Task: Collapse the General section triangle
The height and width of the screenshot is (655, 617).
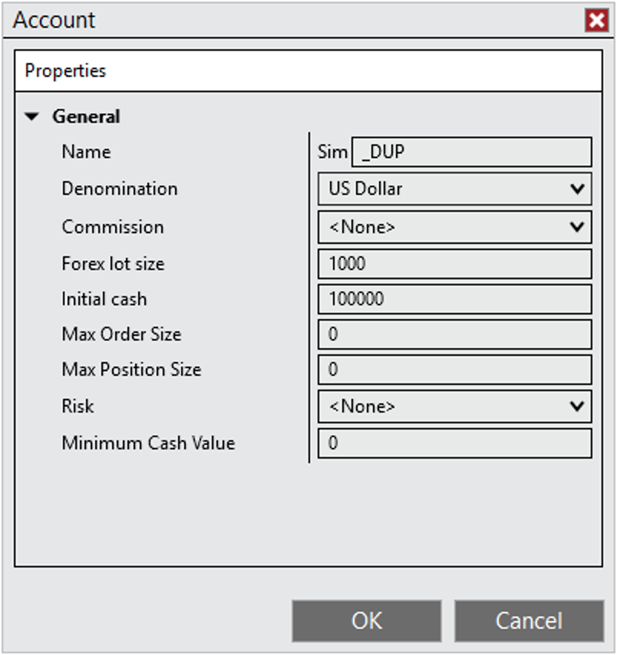Action: tap(31, 117)
